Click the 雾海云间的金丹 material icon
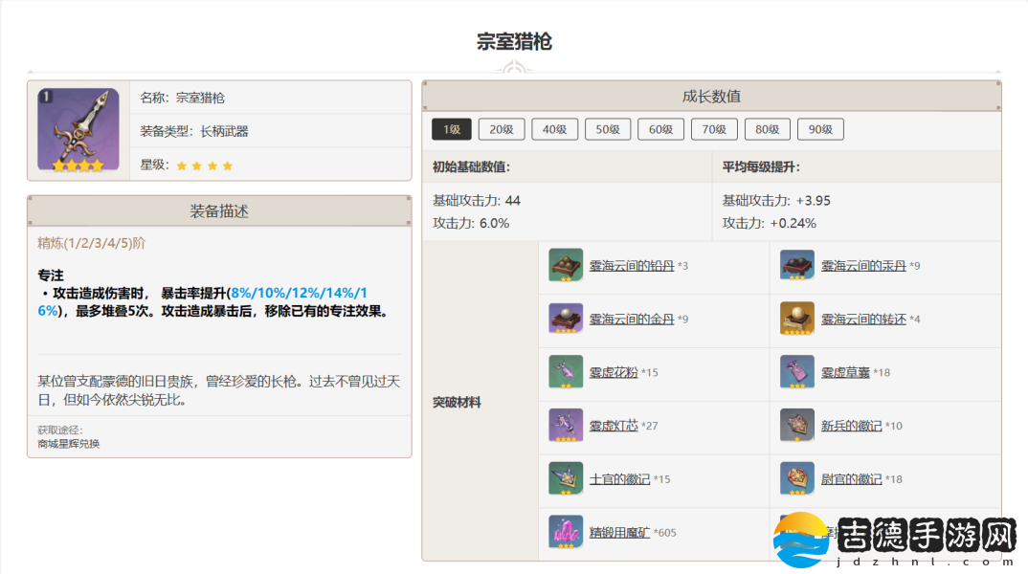The height and width of the screenshot is (574, 1028). pos(566,319)
